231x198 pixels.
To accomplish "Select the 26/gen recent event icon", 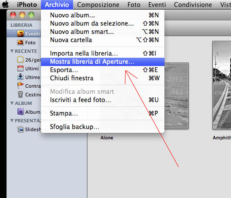I will click(x=20, y=59).
